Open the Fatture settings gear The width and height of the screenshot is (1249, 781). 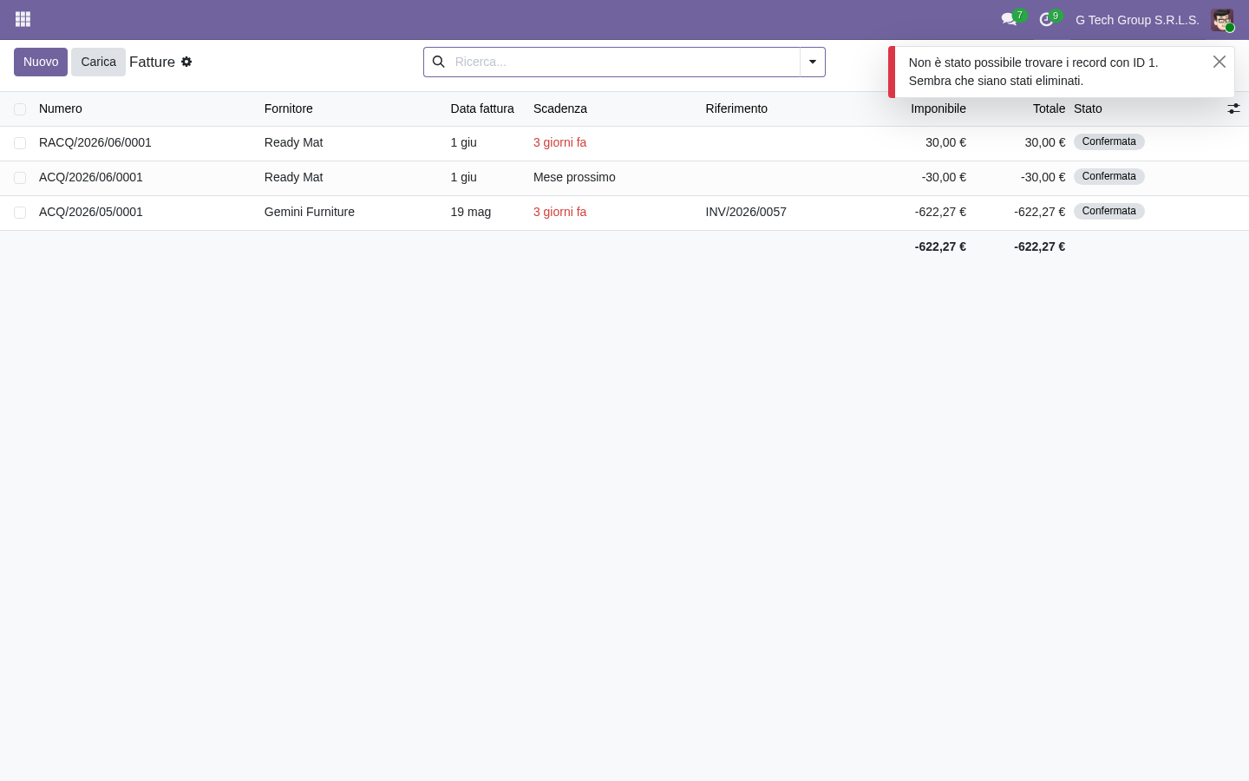tap(186, 62)
